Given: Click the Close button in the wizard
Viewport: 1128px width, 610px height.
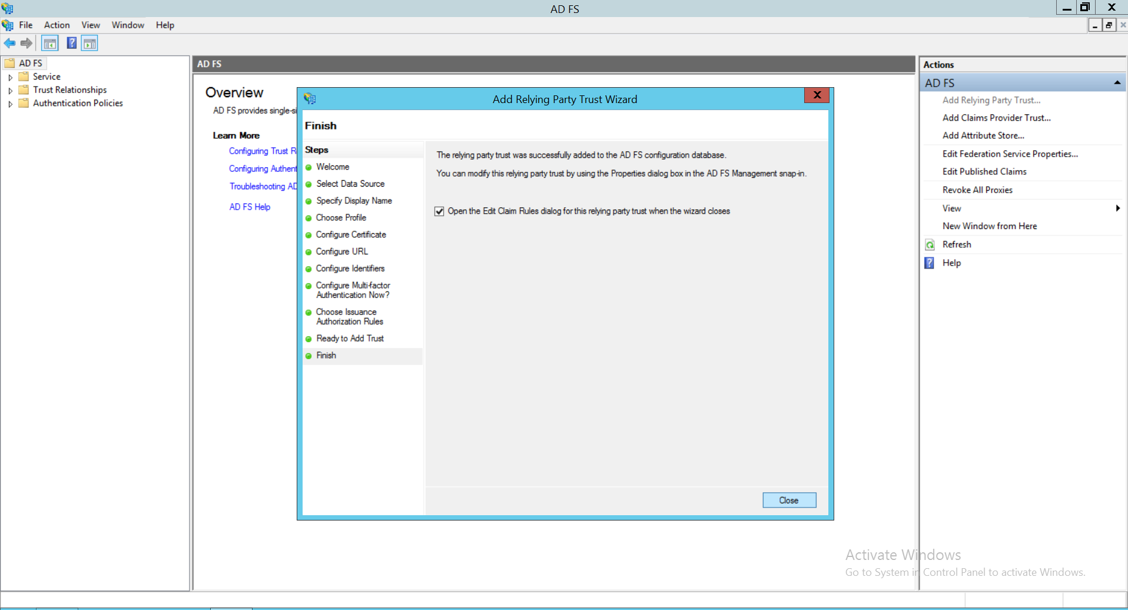Looking at the screenshot, I should pyautogui.click(x=789, y=500).
